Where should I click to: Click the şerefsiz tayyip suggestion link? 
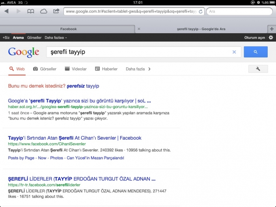[83, 86]
